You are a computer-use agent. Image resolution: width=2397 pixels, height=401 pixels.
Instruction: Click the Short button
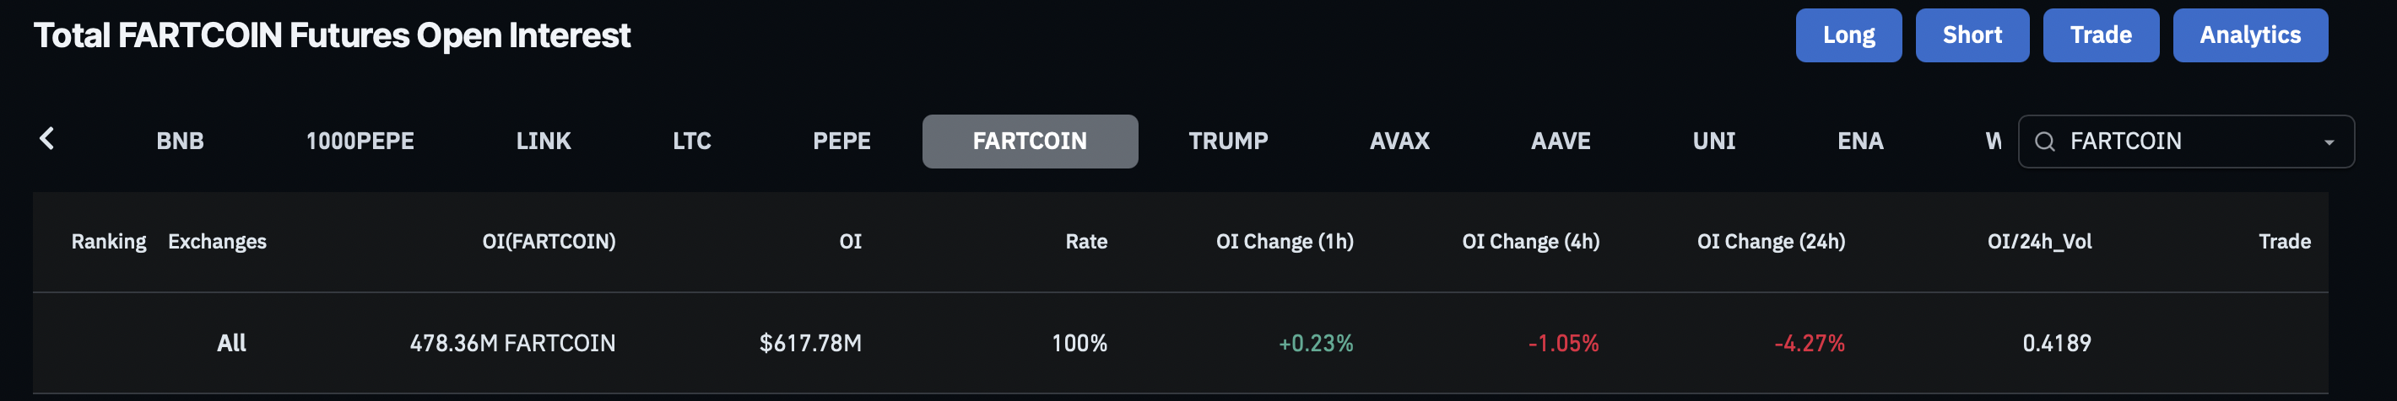1972,35
